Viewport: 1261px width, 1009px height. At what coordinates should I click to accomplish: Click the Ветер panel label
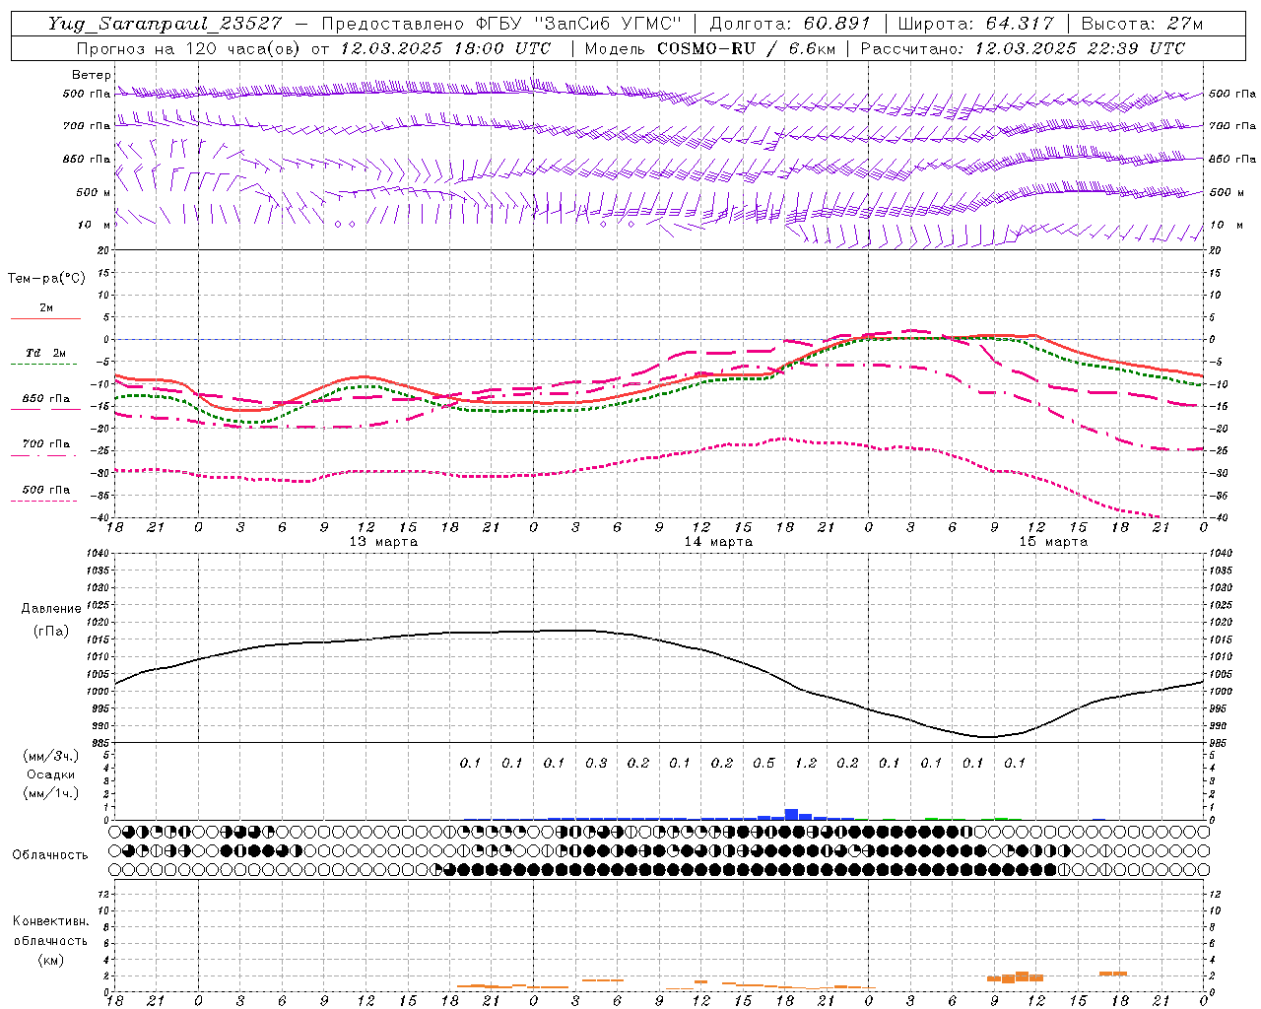point(92,75)
